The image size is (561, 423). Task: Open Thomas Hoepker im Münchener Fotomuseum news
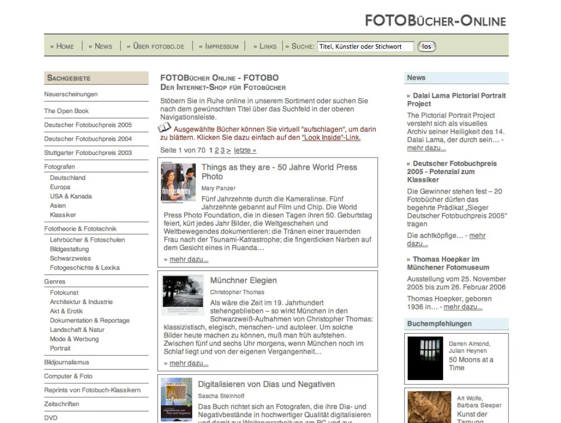point(448,263)
